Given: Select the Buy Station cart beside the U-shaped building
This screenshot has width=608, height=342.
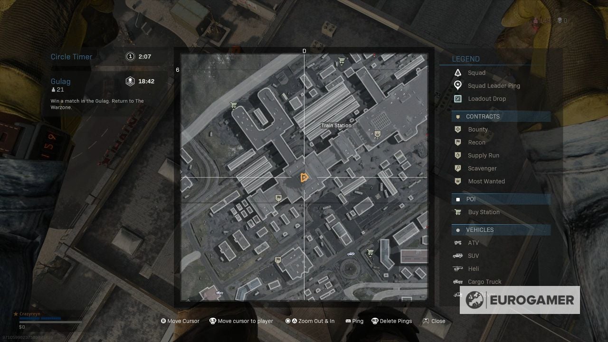Looking at the screenshot, I should coord(233,105).
